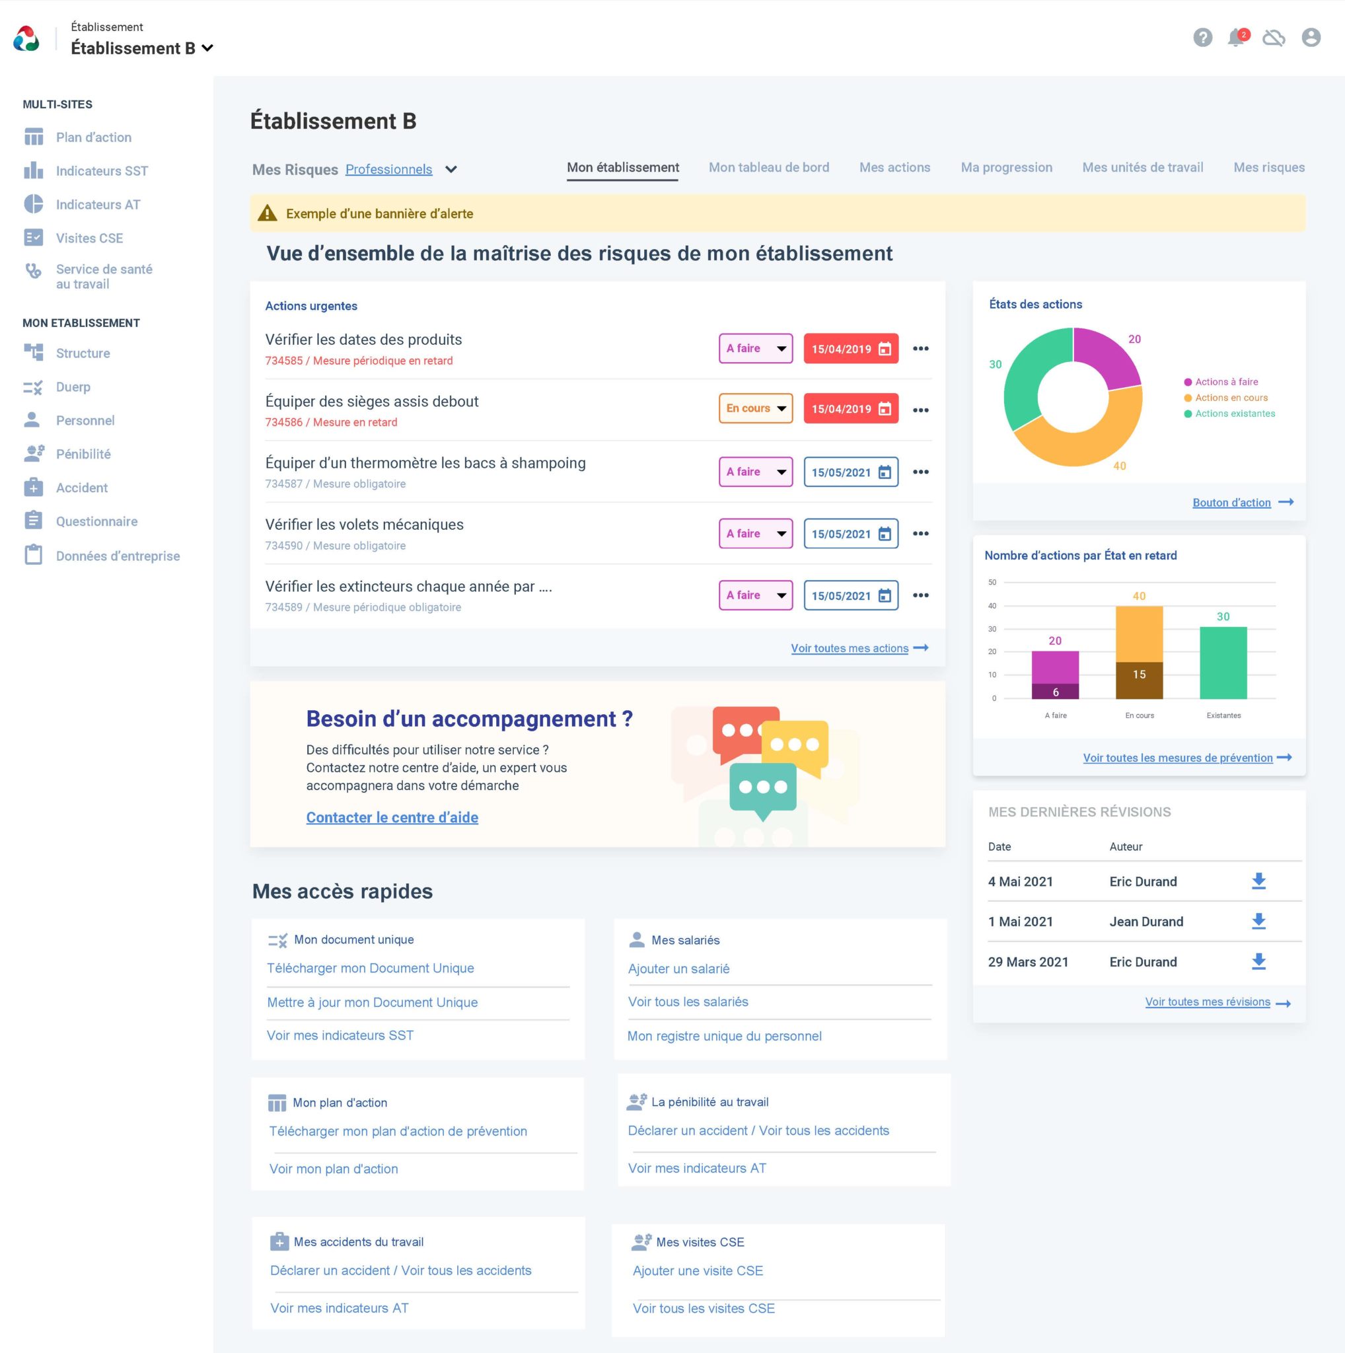Screen dimensions: 1345x1353
Task: Open Visites CSE from the sidebar
Action: [90, 237]
